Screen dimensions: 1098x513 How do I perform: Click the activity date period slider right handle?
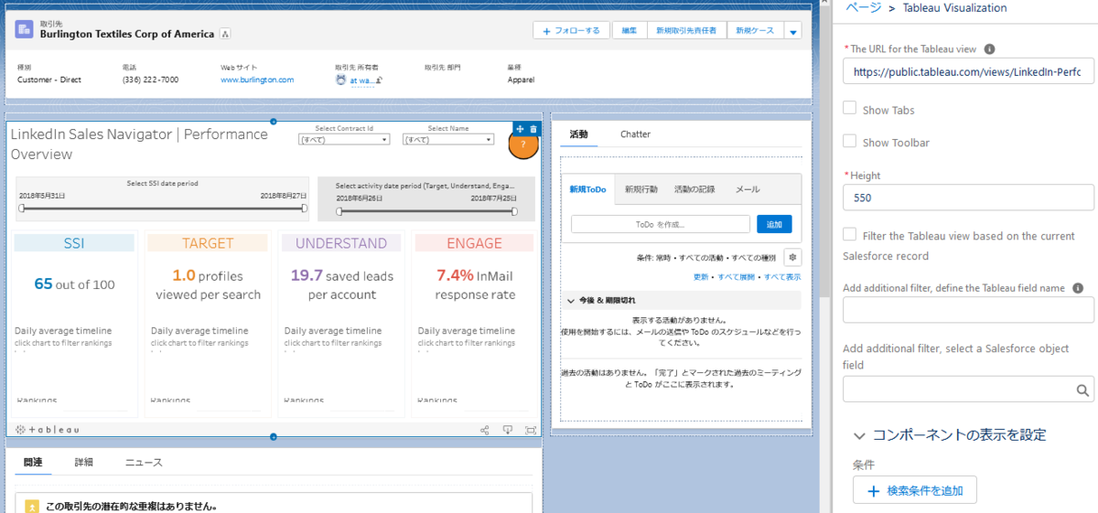(x=514, y=211)
